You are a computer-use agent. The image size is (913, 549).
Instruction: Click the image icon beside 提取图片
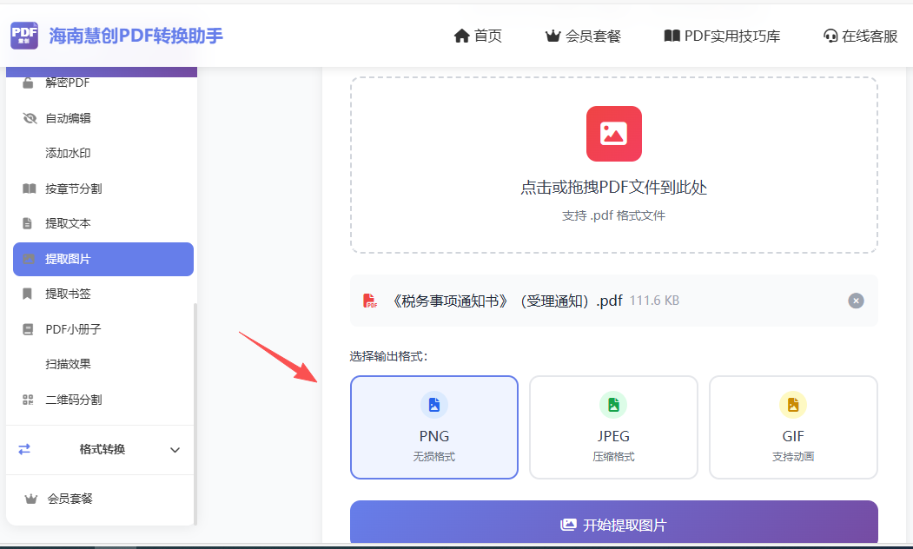[28, 259]
